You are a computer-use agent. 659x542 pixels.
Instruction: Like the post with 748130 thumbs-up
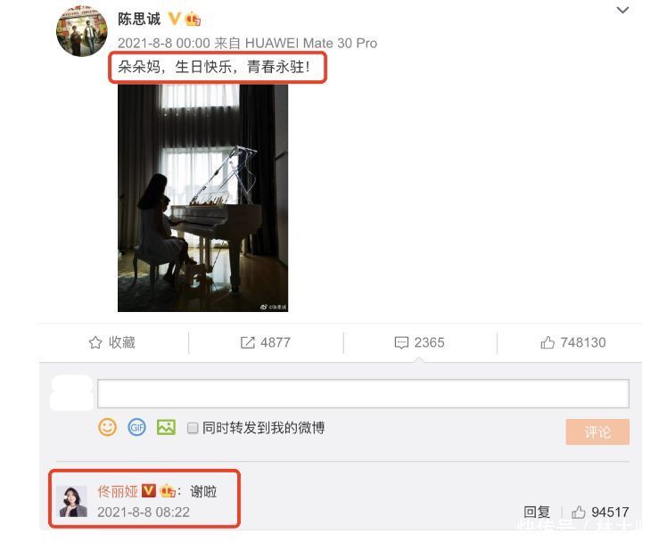[x=573, y=342]
